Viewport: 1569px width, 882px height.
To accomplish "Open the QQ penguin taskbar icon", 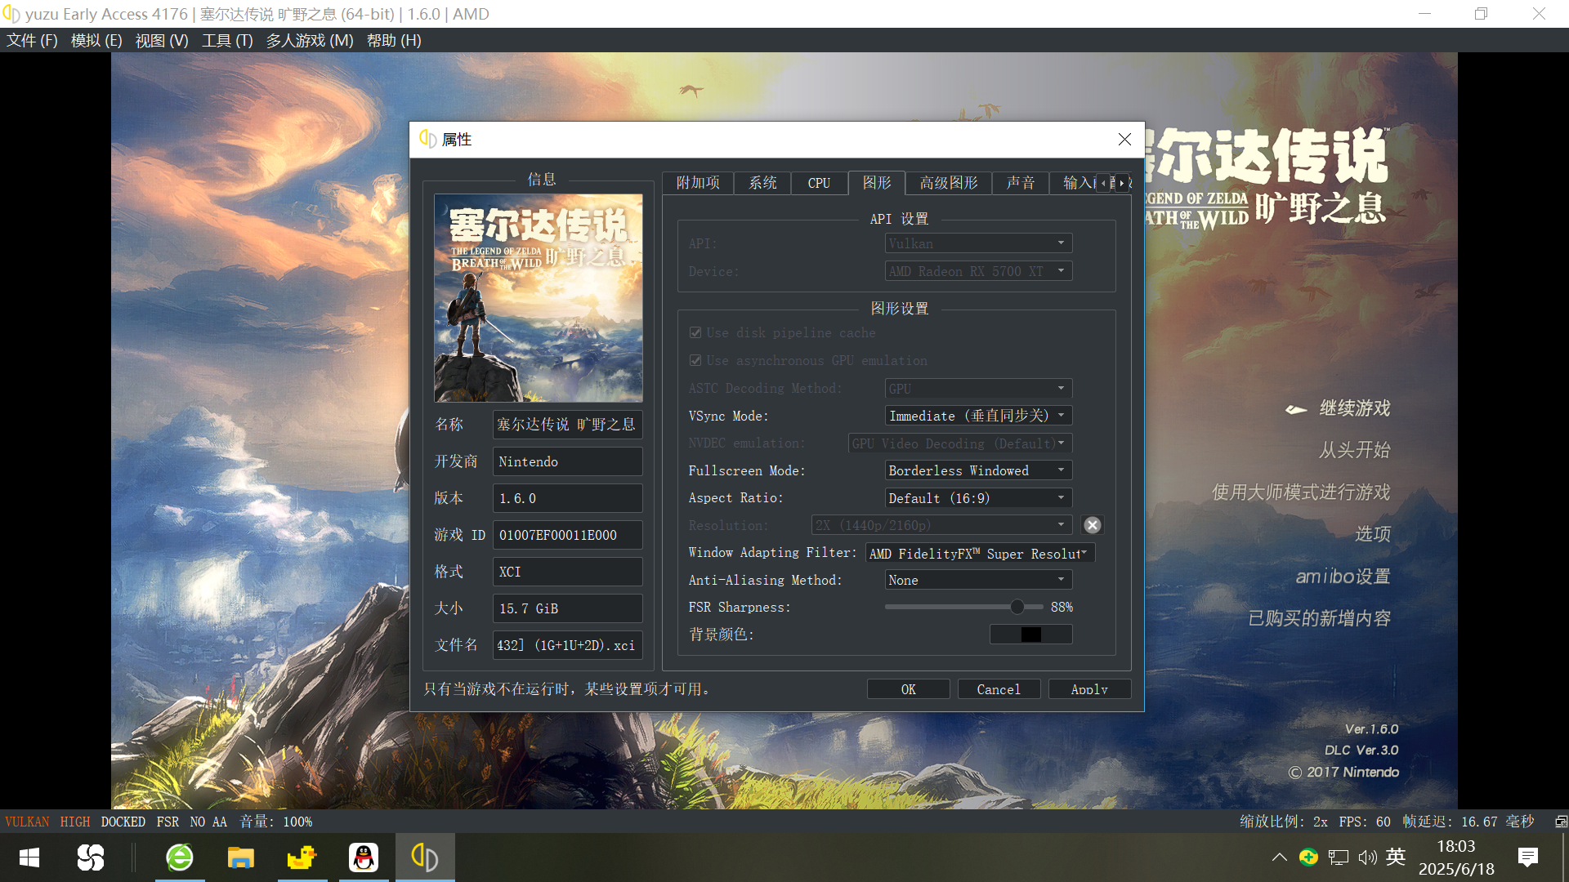I will click(x=364, y=857).
